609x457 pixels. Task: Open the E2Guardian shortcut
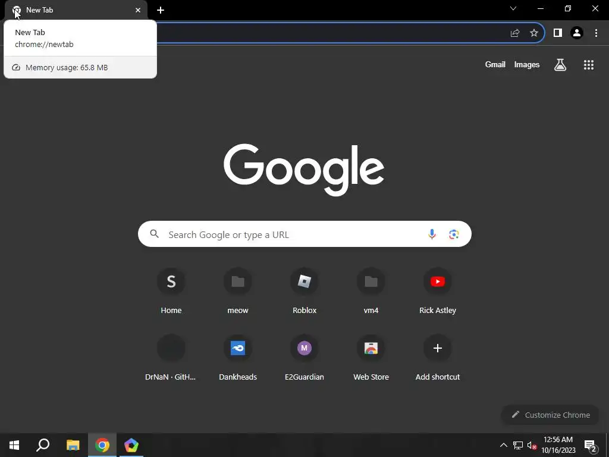tap(304, 358)
